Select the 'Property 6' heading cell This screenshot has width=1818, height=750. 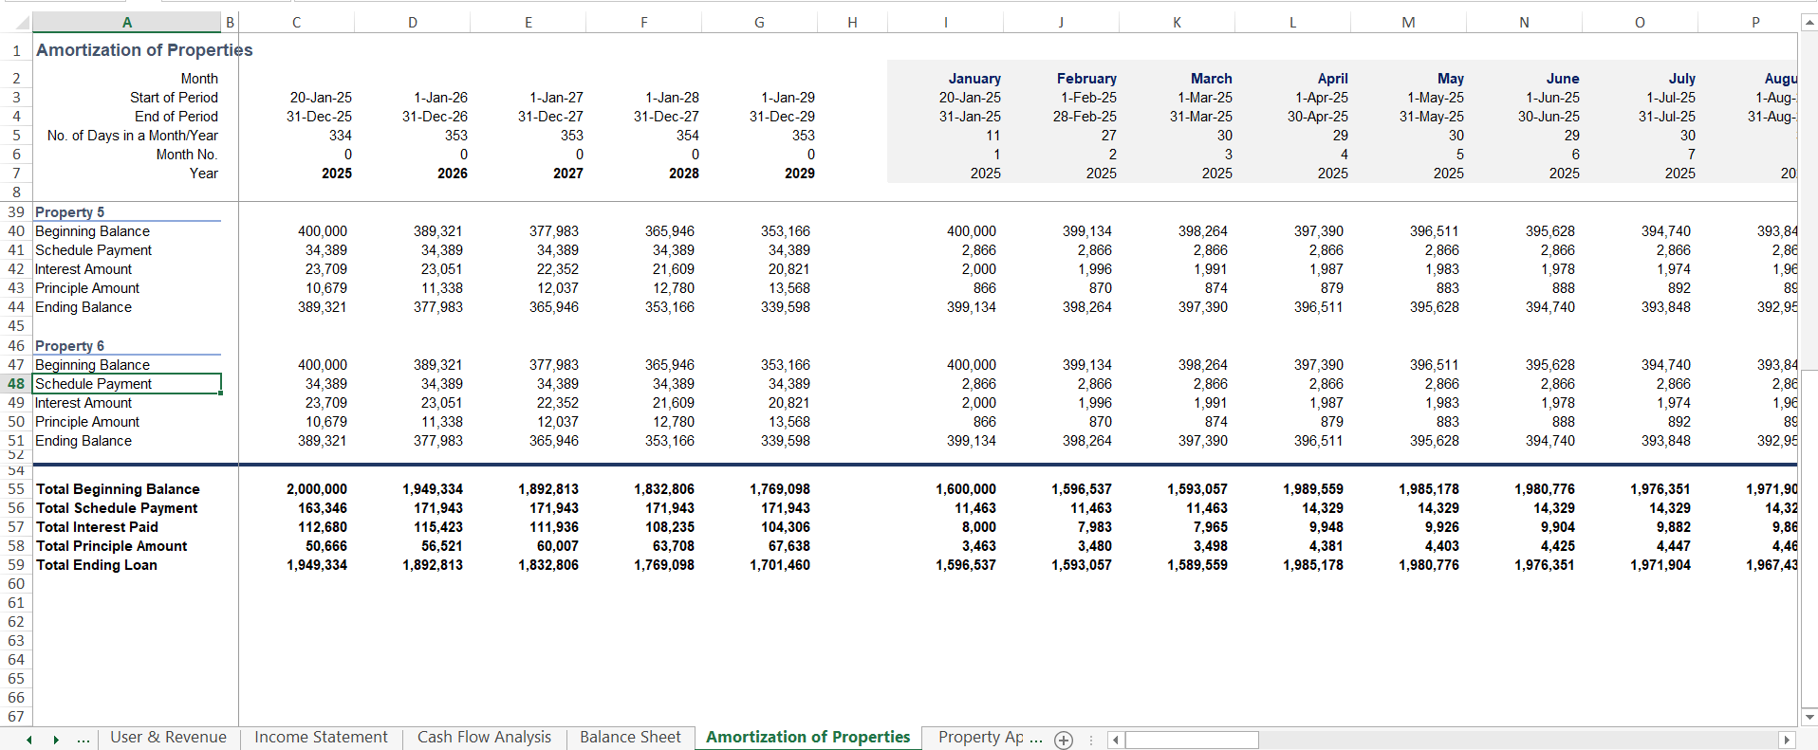coord(127,346)
